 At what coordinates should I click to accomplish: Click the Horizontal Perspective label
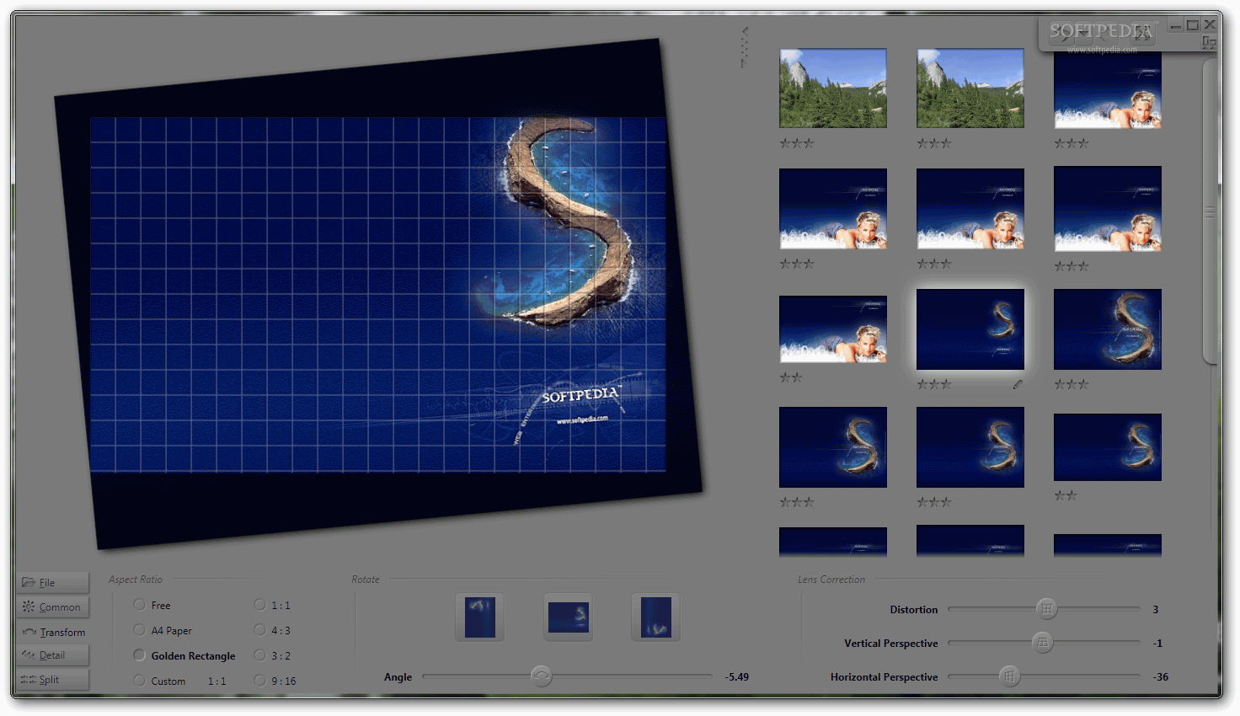click(x=885, y=676)
